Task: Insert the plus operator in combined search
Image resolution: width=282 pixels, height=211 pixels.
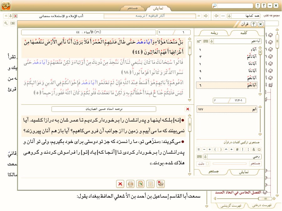Action: 210,149
